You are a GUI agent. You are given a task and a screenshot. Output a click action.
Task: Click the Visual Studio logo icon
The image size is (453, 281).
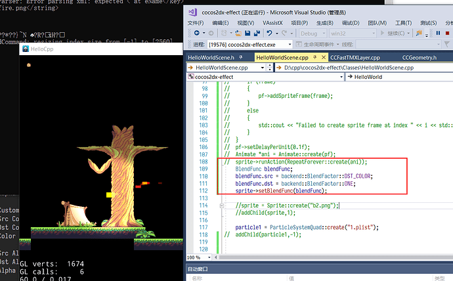192,12
